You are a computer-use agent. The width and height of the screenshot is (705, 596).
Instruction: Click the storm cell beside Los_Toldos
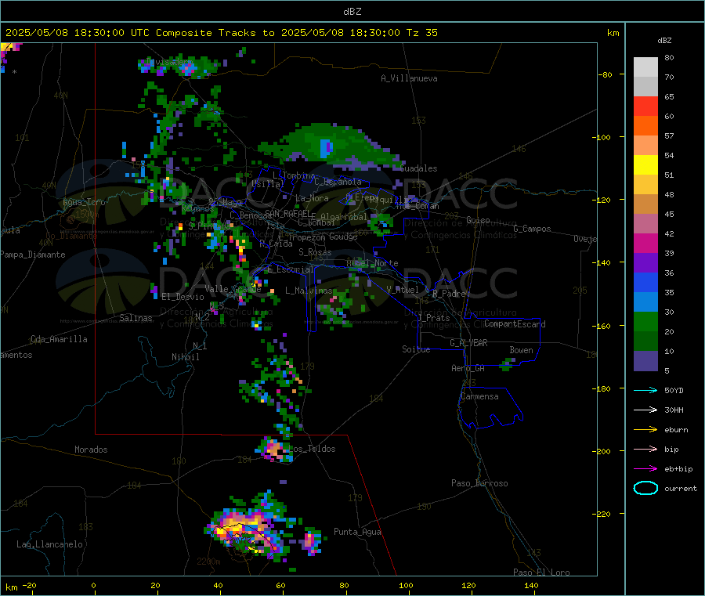[x=274, y=450]
